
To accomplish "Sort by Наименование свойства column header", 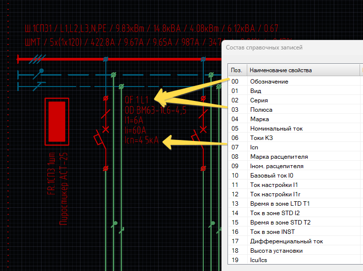I will coord(303,70).
